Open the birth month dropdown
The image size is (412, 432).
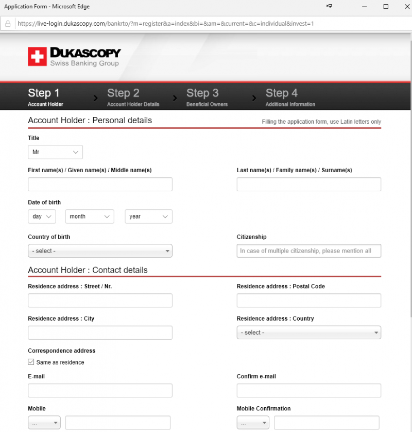click(90, 217)
